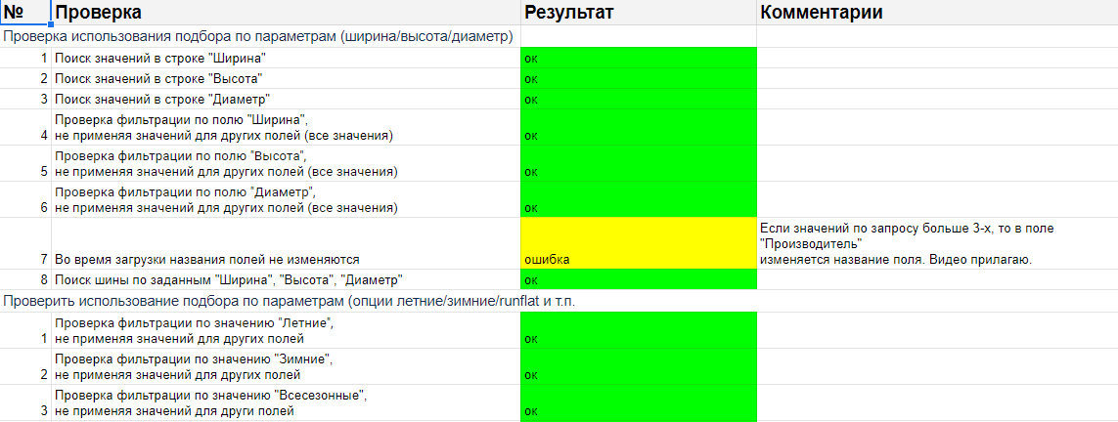Select the "№" header cell
This screenshot has width=1118, height=422.
point(25,12)
